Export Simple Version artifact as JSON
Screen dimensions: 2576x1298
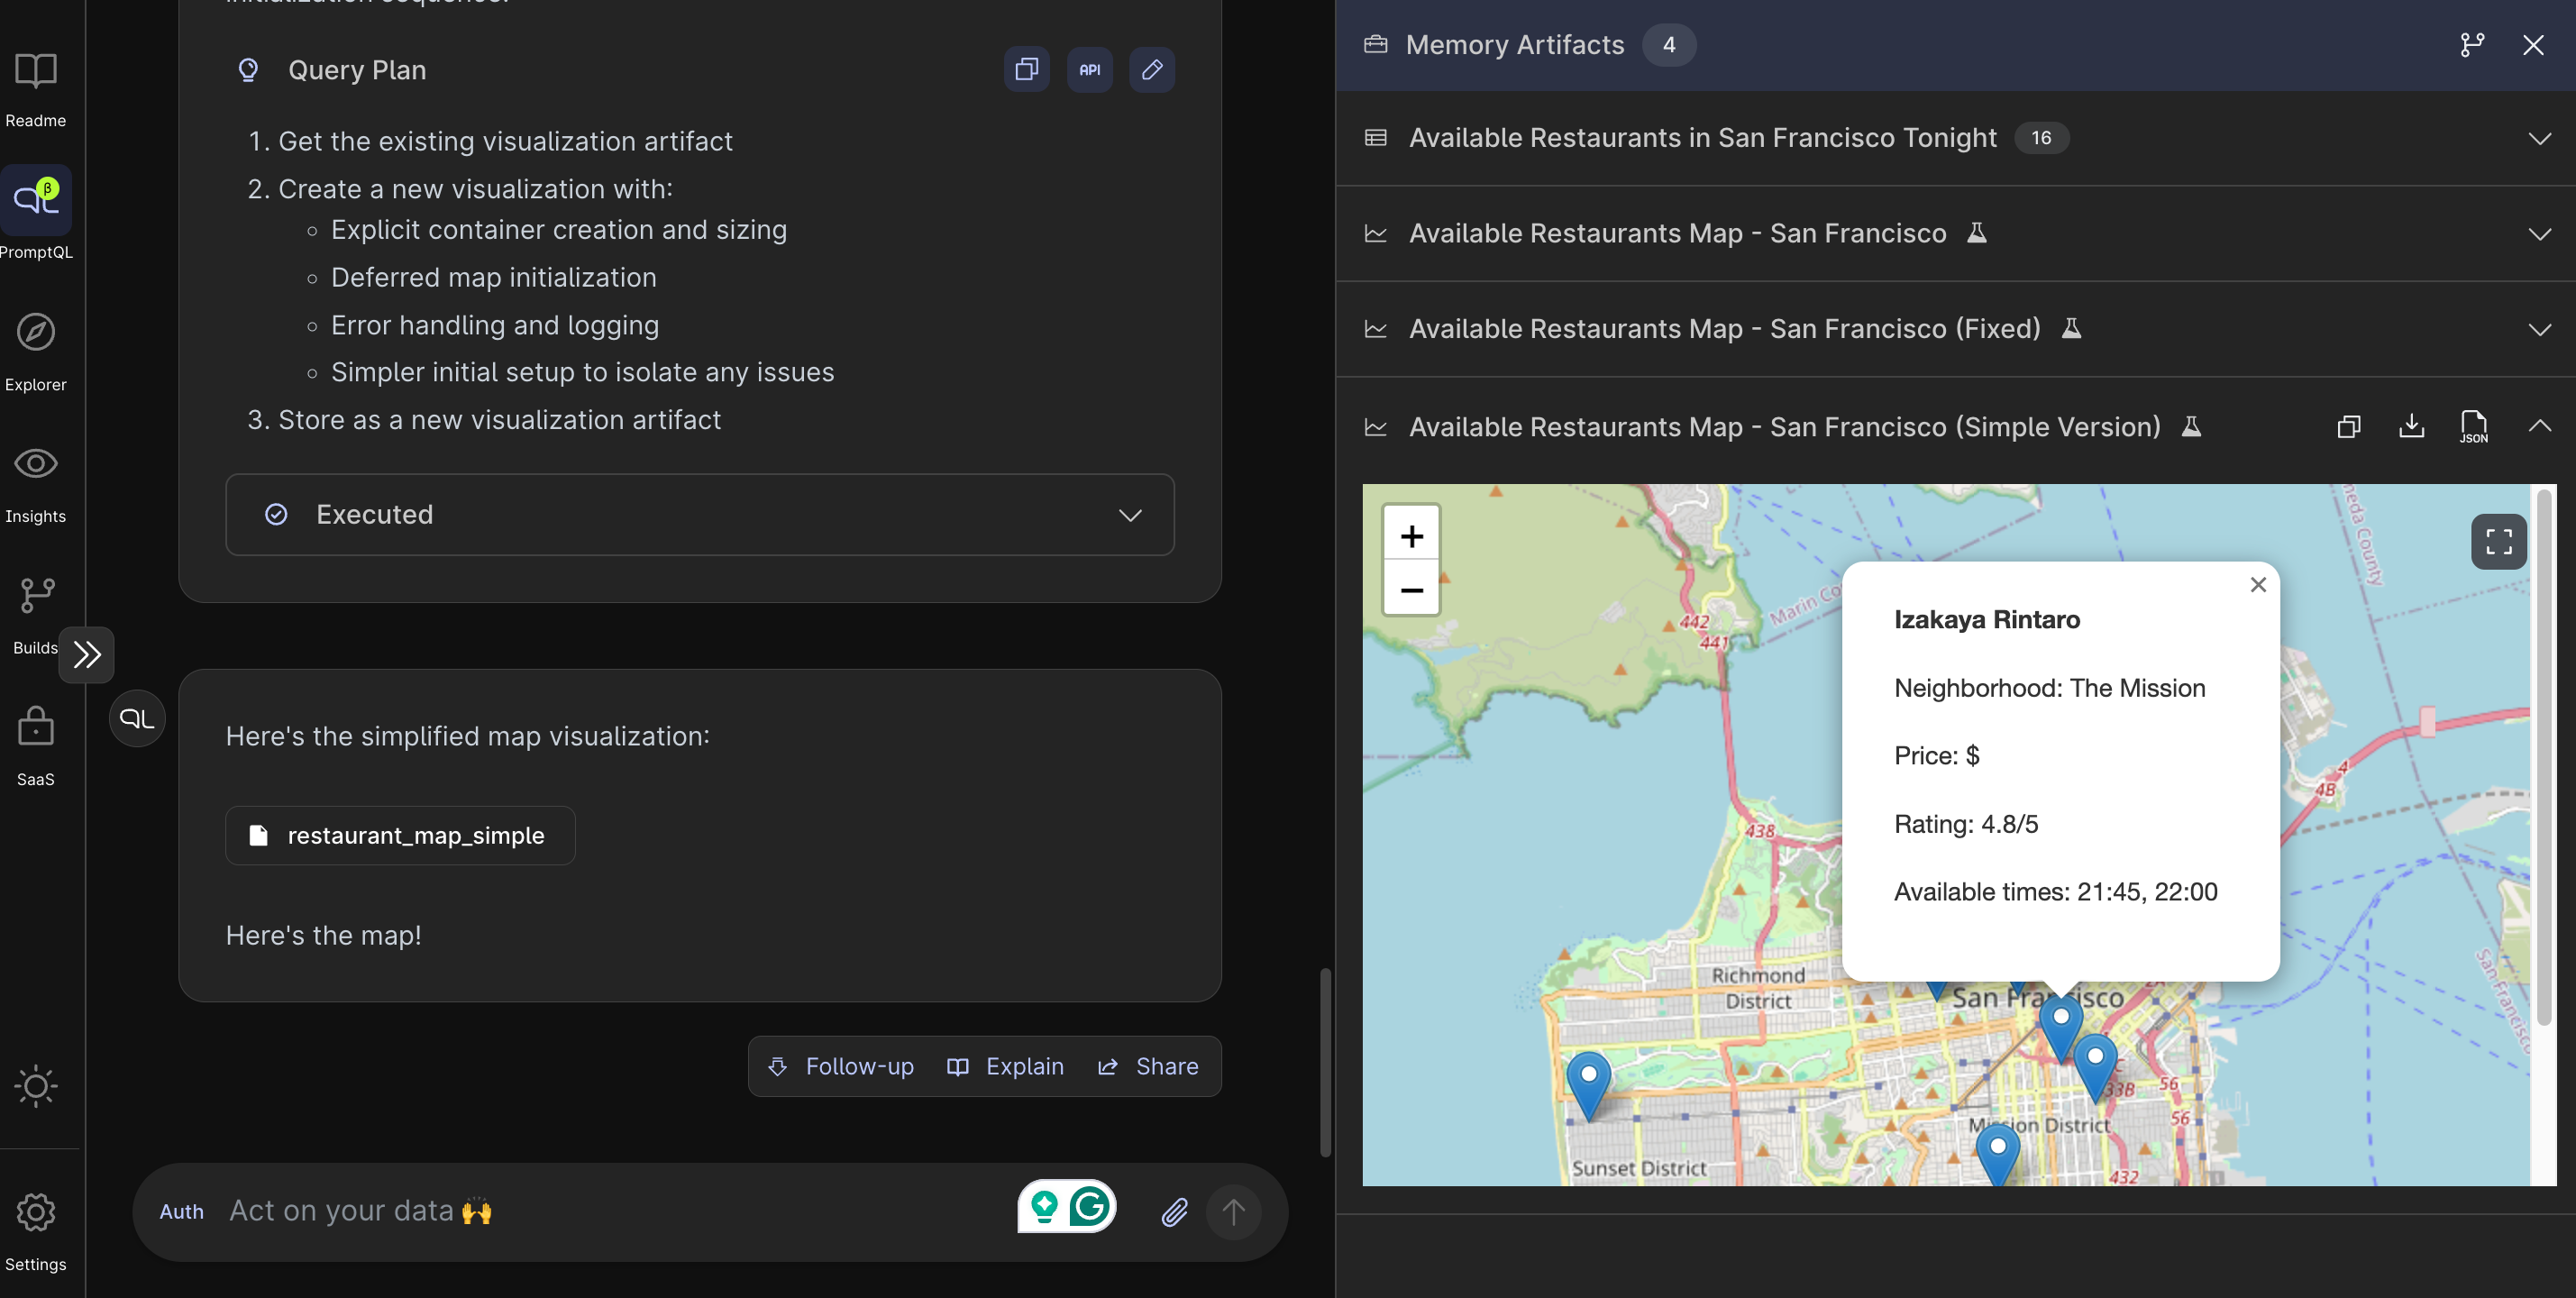(2473, 427)
